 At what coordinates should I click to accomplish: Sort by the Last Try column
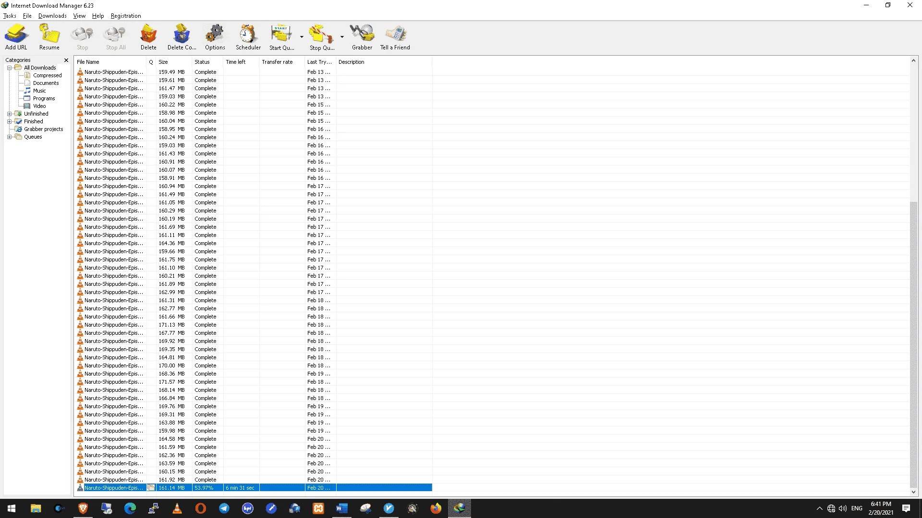(x=320, y=62)
